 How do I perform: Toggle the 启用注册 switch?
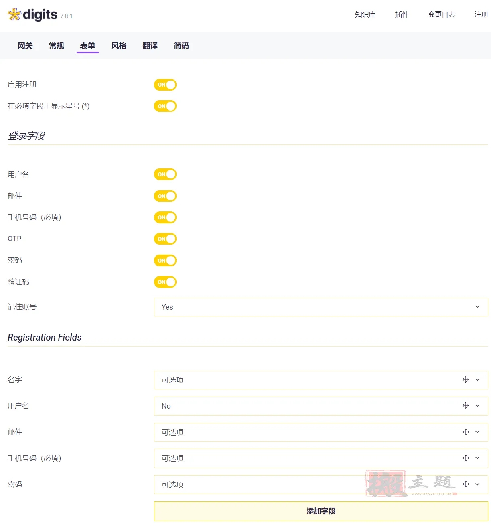[165, 85]
